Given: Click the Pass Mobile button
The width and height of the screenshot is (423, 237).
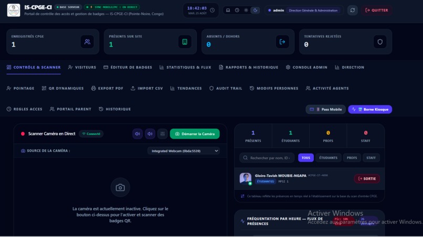Looking at the screenshot, I should pos(325,109).
